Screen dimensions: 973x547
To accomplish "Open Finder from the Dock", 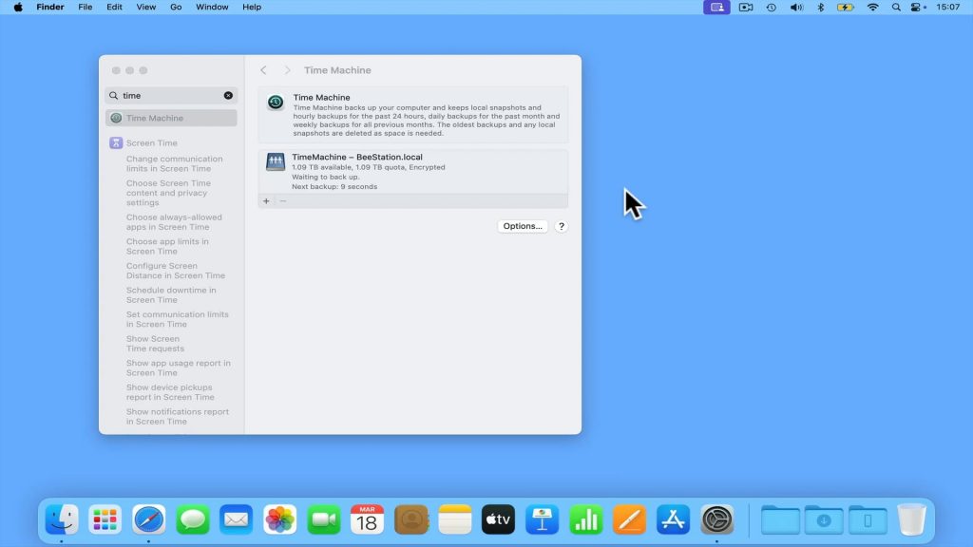I will (62, 519).
